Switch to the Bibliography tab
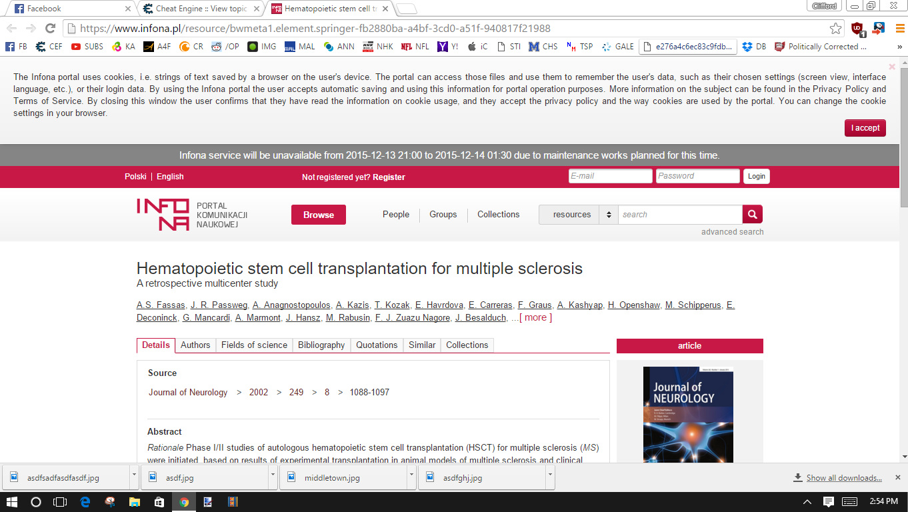This screenshot has width=908, height=512. click(x=321, y=345)
